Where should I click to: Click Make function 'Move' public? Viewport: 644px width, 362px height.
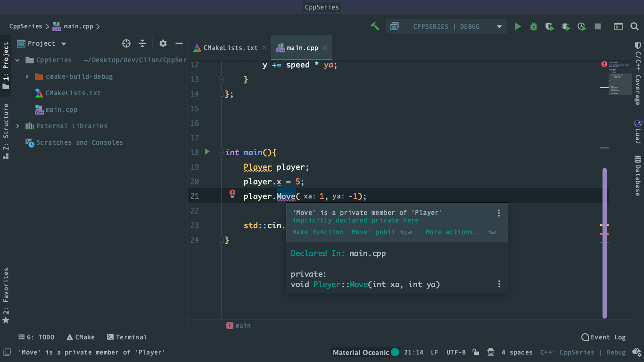(x=344, y=232)
